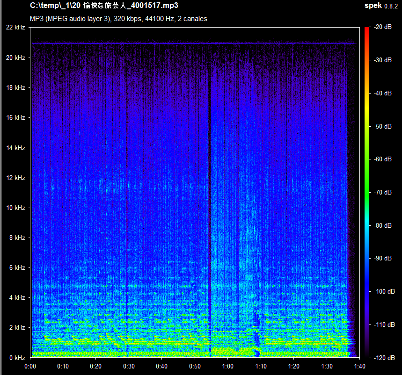The height and width of the screenshot is (375, 402).
Task: Click the -60 dB scale label
Action: click(x=383, y=159)
